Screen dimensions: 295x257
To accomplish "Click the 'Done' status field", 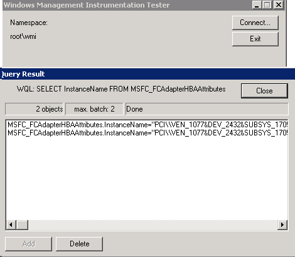I will (206, 109).
